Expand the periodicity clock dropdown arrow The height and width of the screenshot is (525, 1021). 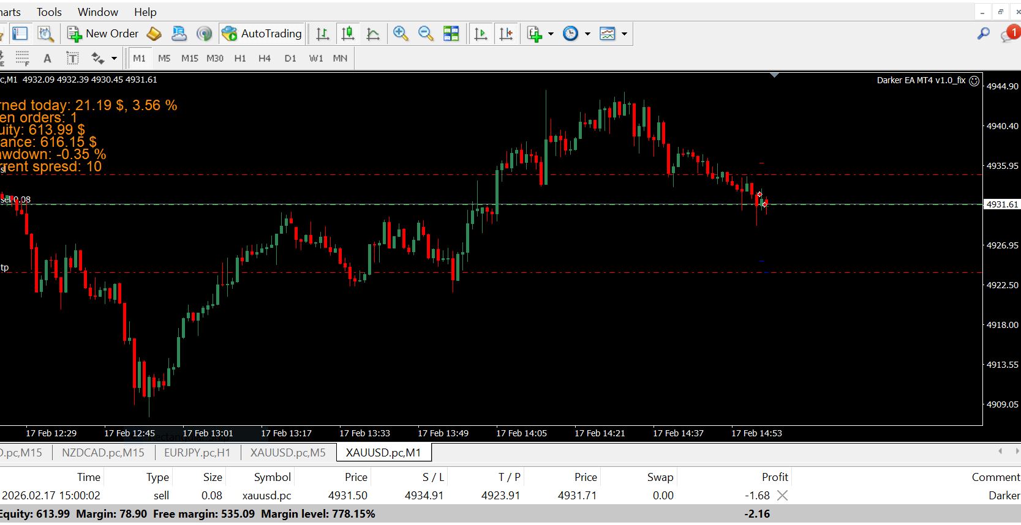coord(587,34)
